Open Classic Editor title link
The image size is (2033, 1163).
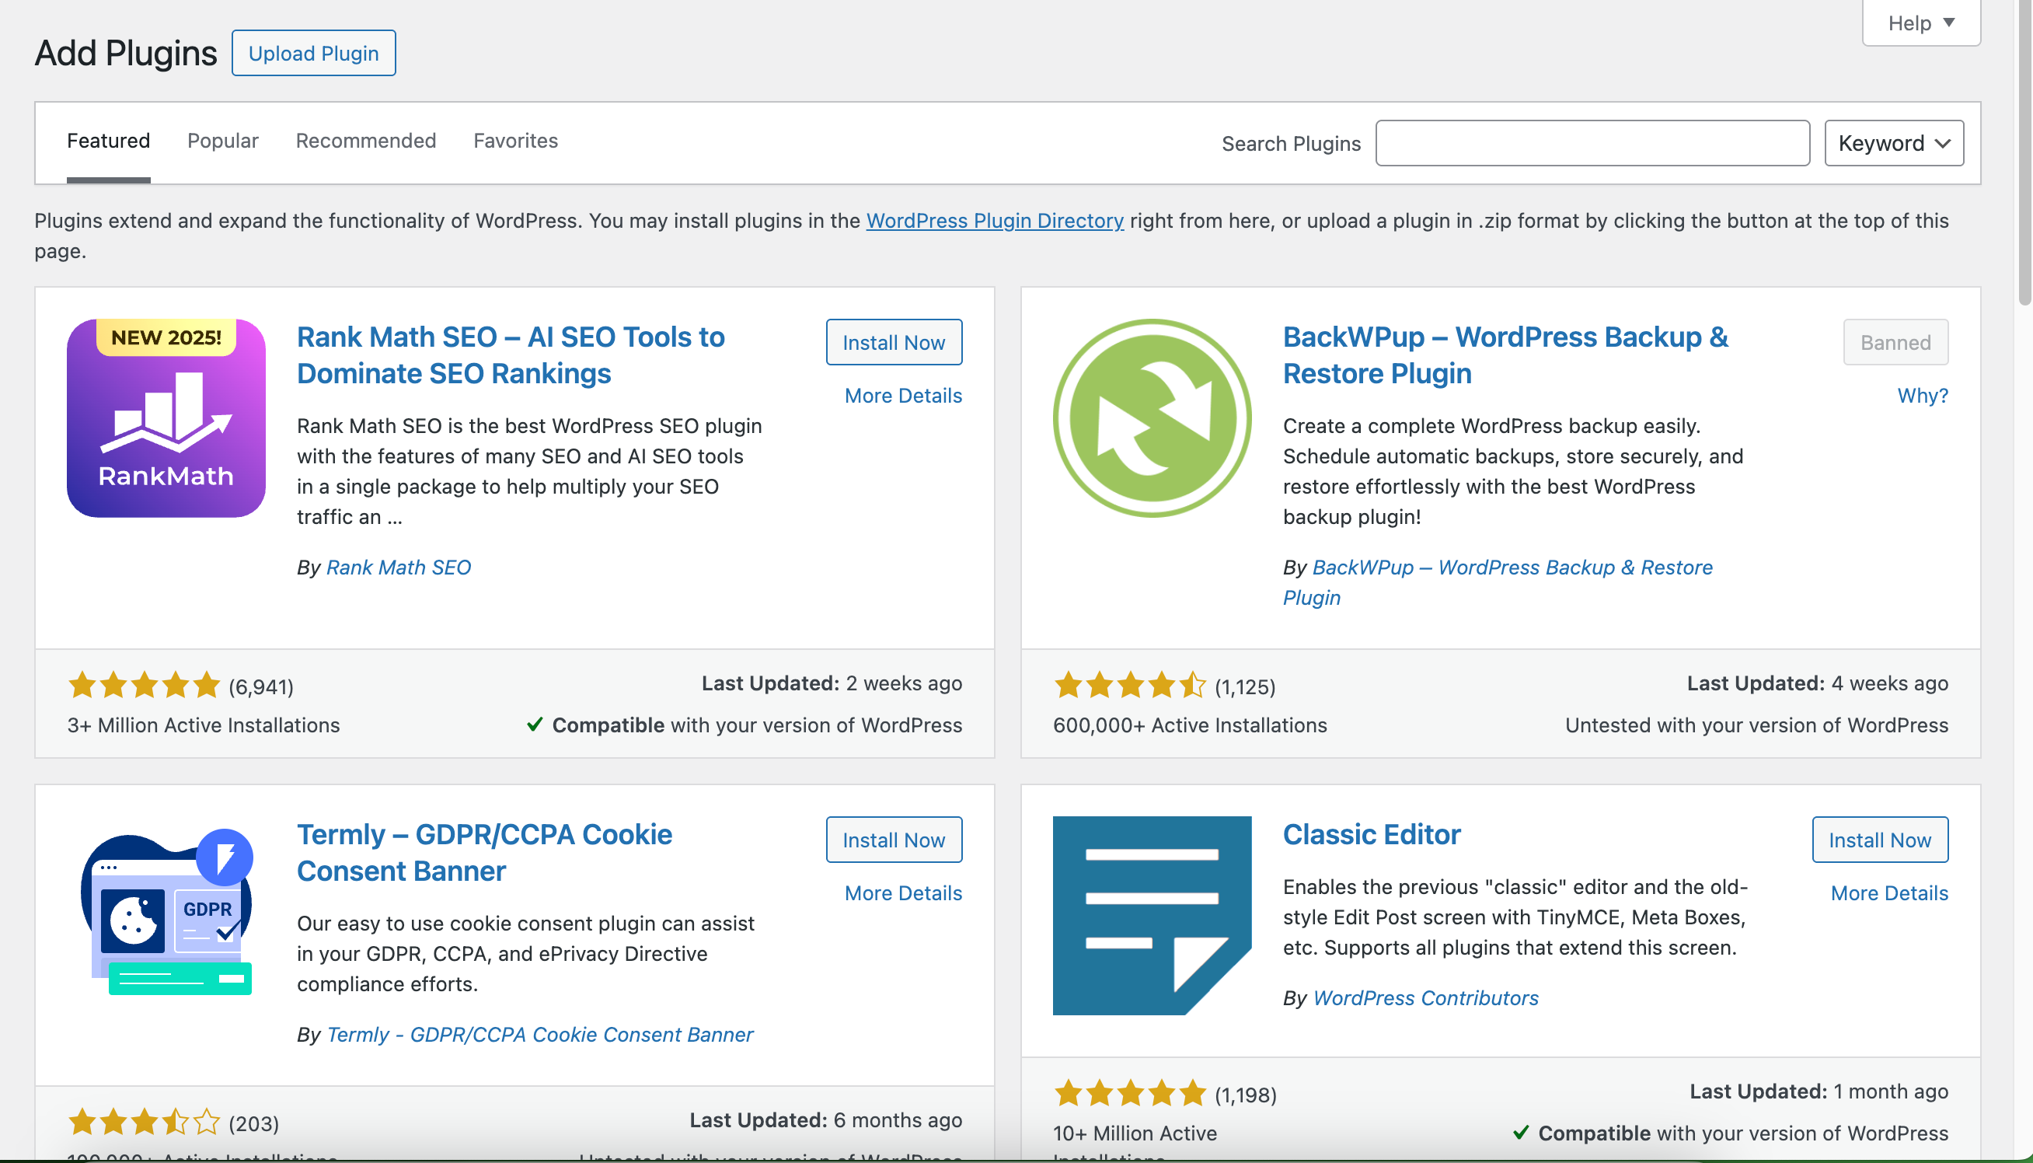point(1371,834)
